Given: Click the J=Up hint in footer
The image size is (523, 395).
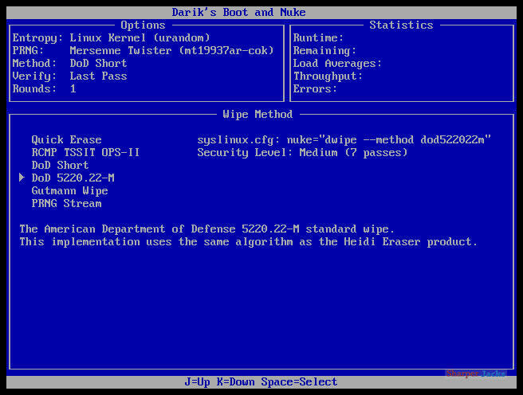Looking at the screenshot, I should coord(197,382).
